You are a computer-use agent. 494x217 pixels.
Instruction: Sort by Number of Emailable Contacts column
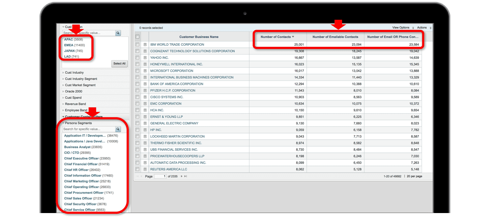click(x=335, y=37)
